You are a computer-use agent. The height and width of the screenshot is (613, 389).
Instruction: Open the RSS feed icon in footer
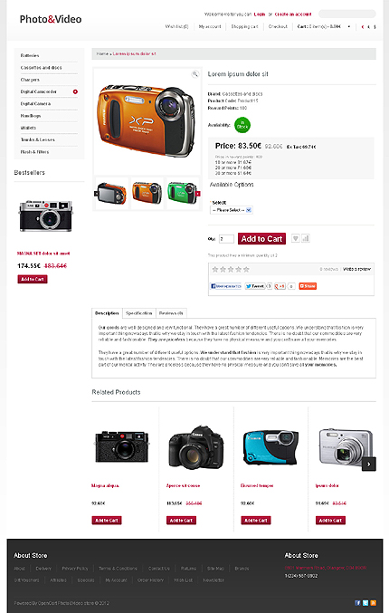coord(373,603)
